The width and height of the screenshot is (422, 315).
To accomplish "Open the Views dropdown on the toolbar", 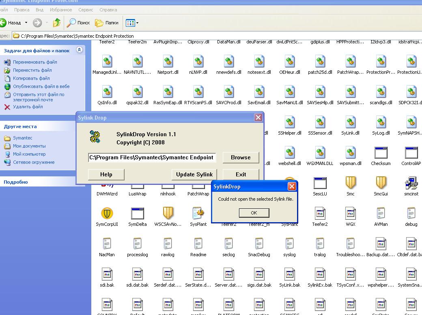I will coord(132,23).
